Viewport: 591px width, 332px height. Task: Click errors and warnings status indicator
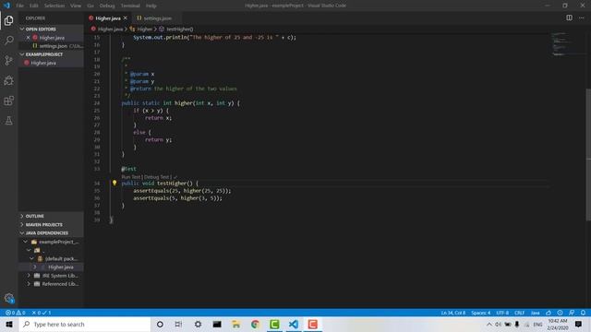point(16,313)
